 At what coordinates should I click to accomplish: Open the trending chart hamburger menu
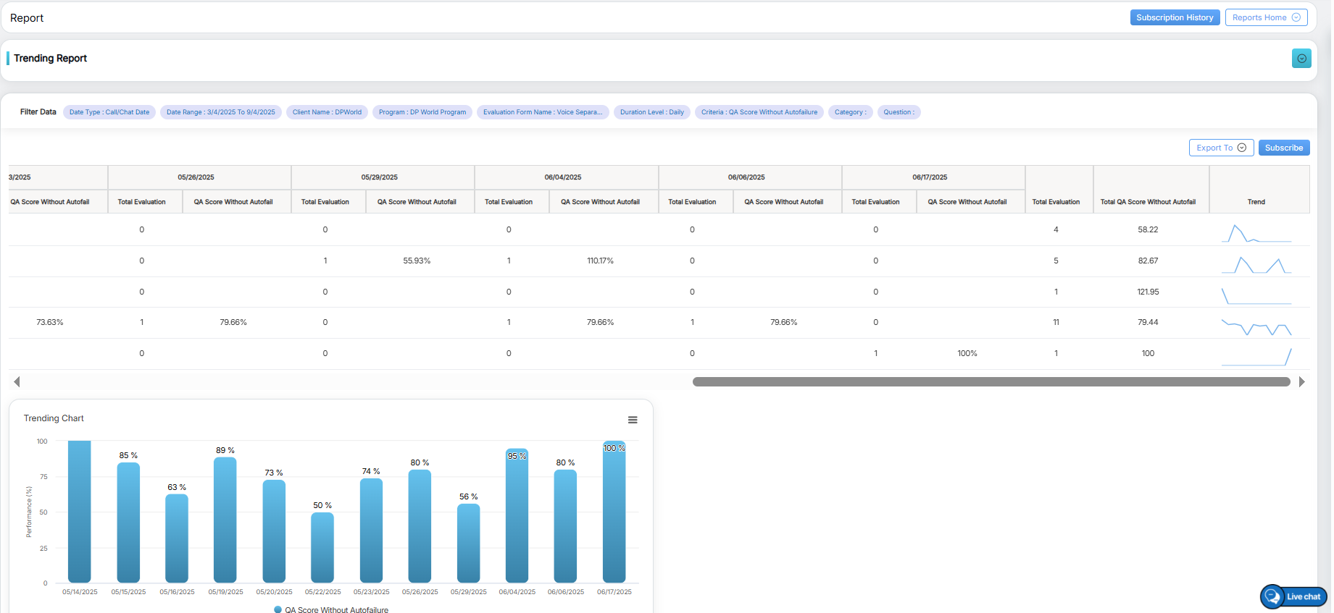(633, 420)
